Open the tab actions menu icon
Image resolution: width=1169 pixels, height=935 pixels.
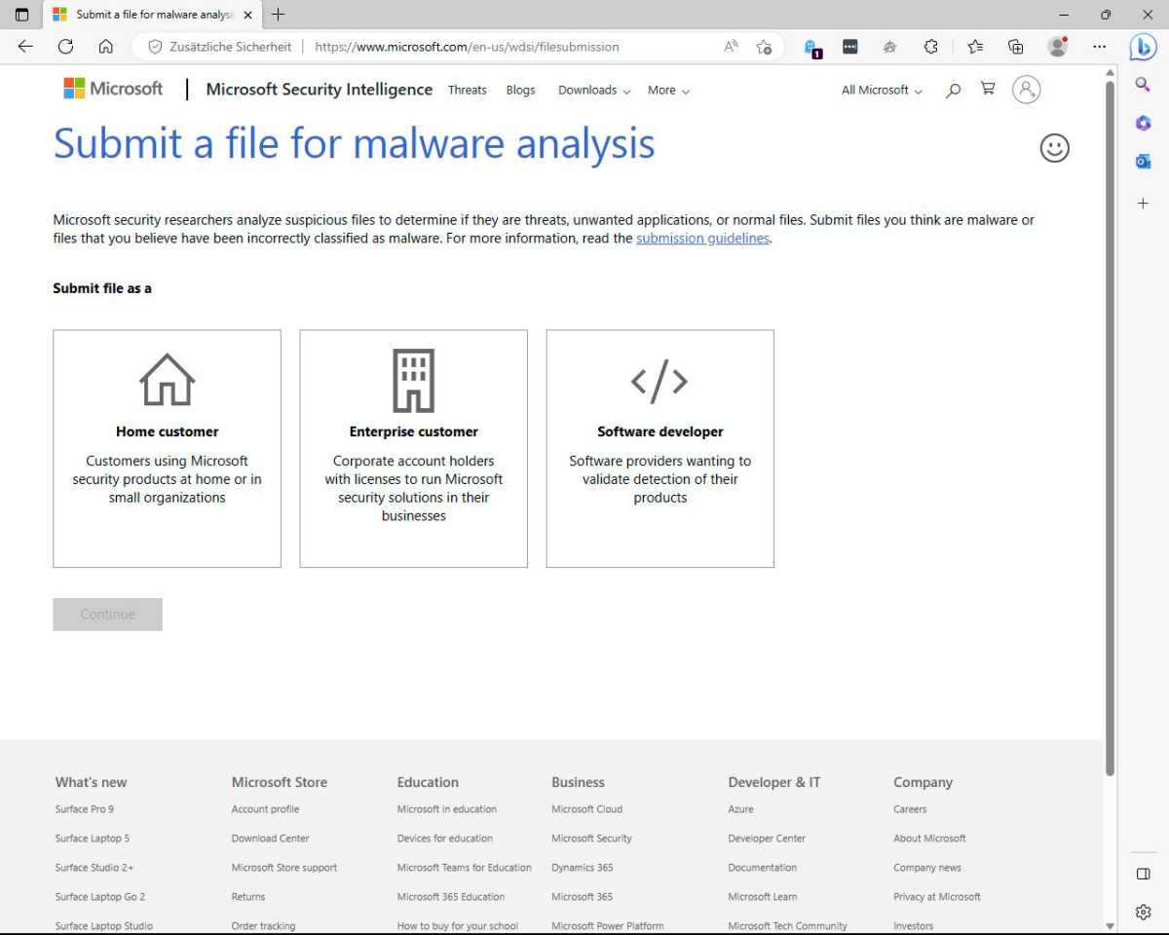[x=21, y=15]
